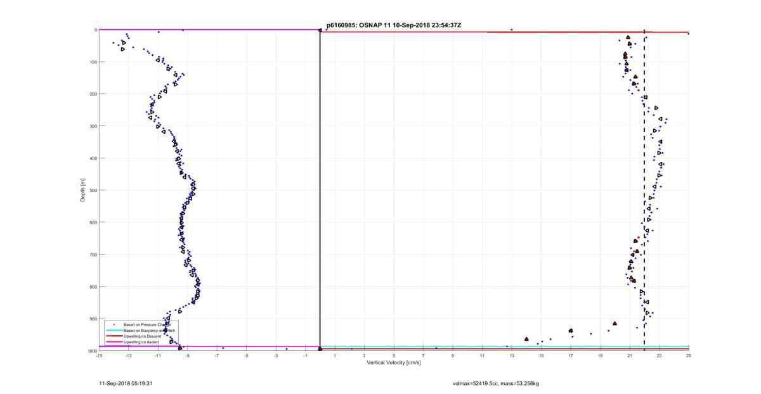The height and width of the screenshot is (394, 761).
Task: Click the x-axis tick label '-3'
Action: point(276,355)
